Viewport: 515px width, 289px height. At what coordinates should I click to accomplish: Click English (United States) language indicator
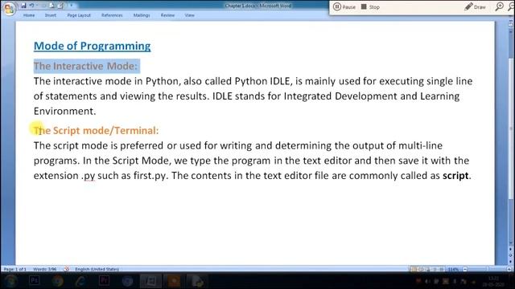coord(97,269)
